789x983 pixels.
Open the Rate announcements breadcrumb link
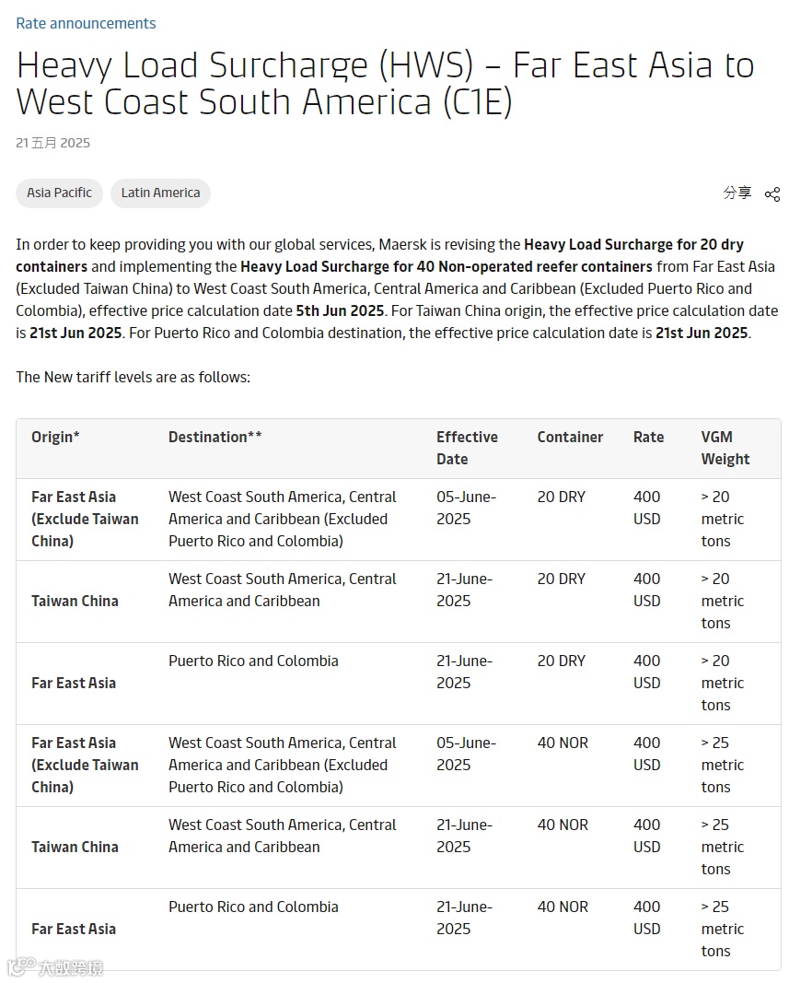click(x=86, y=24)
